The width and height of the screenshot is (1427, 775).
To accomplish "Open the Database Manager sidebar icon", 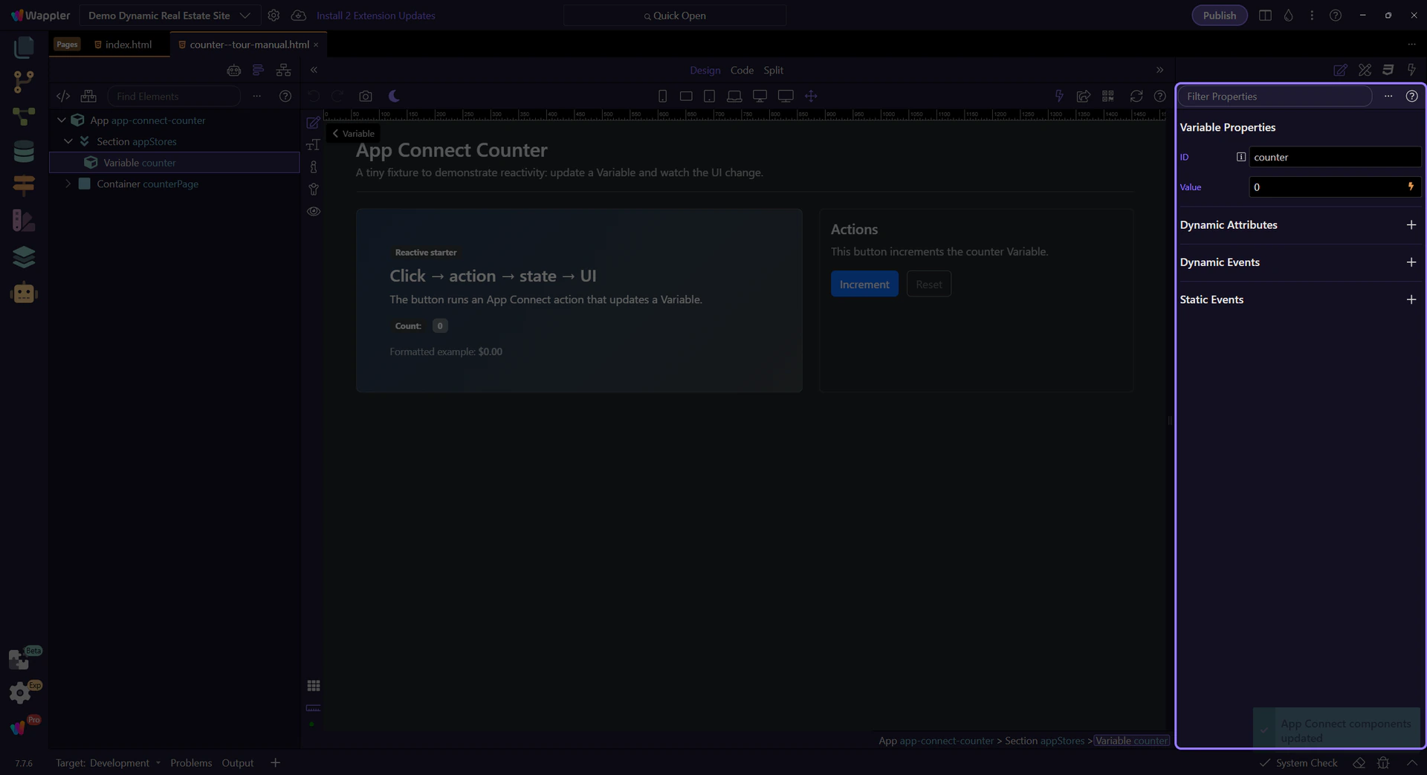I will [24, 151].
